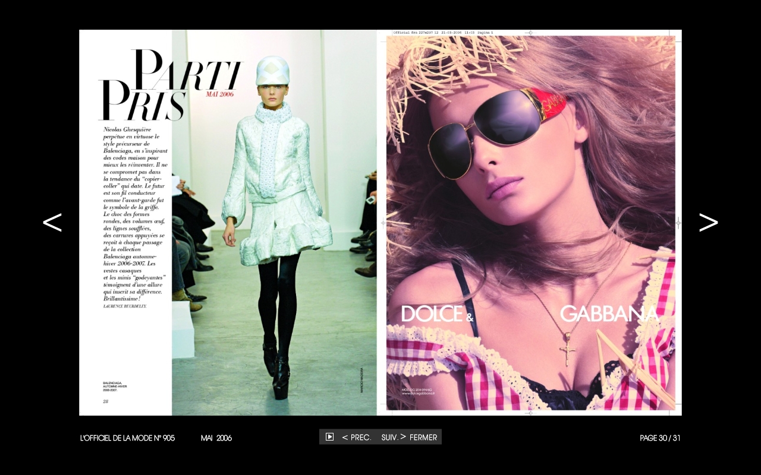Click the page number '28' on left page
This screenshot has height=475, width=761.
pos(105,401)
